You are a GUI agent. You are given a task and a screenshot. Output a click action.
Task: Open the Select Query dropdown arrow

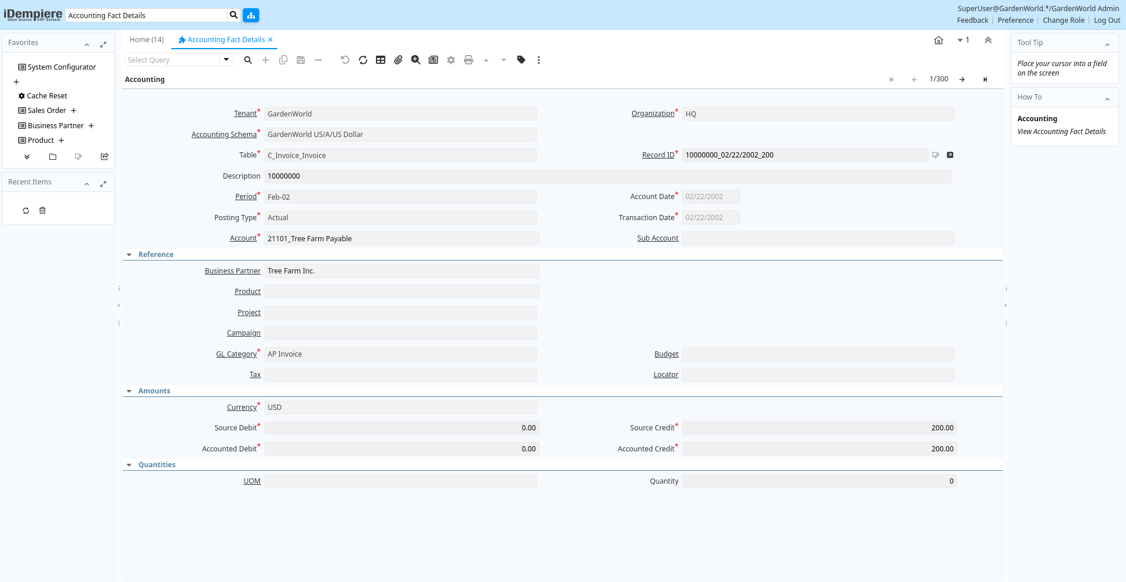[x=226, y=60]
